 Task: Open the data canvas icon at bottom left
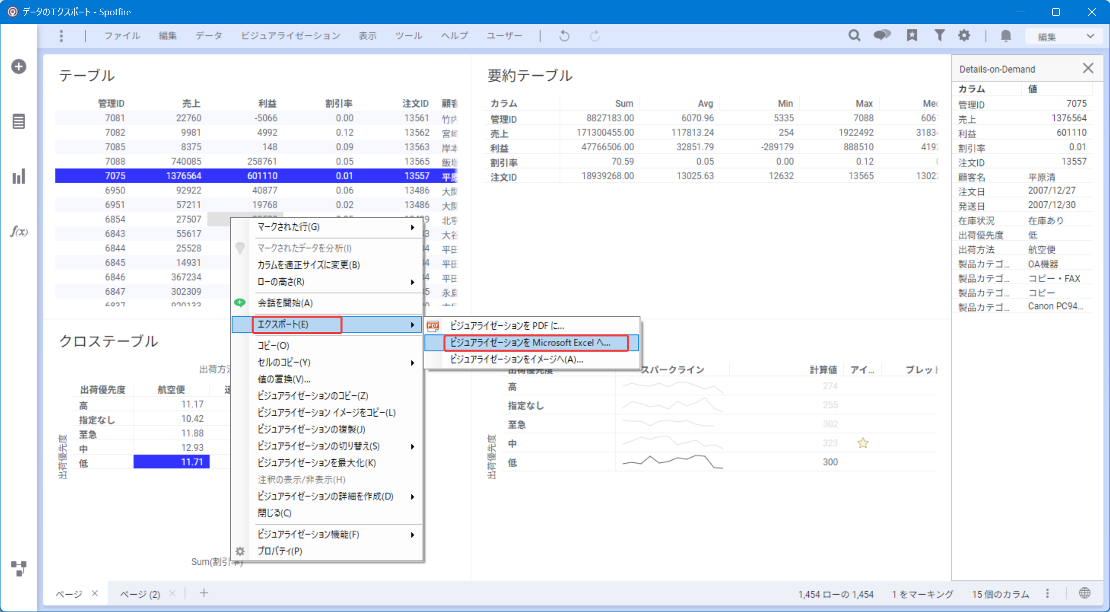pyautogui.click(x=19, y=568)
